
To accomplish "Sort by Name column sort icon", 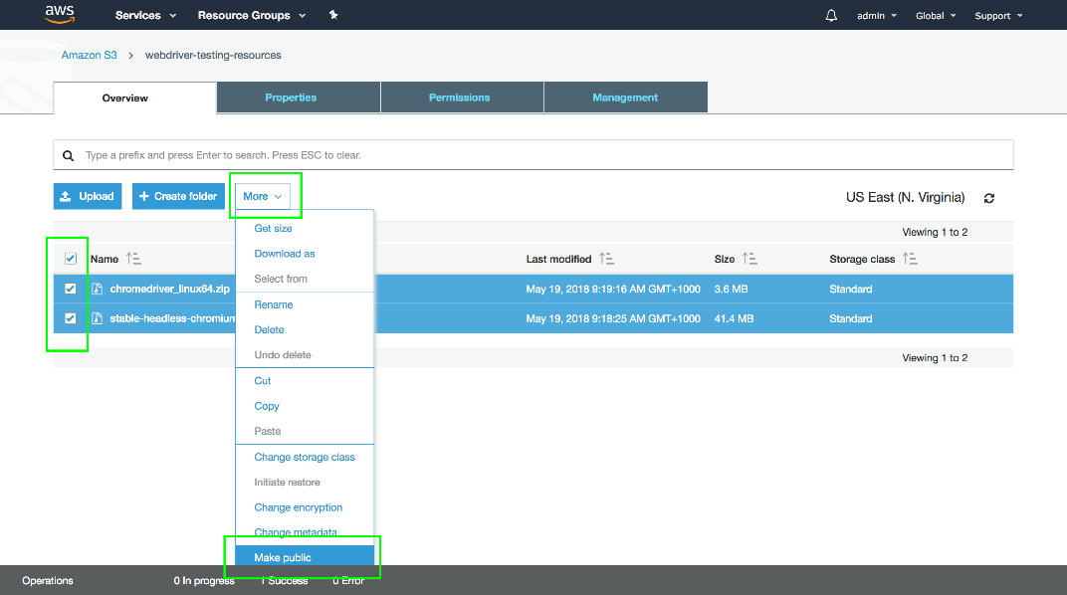I will click(x=134, y=259).
